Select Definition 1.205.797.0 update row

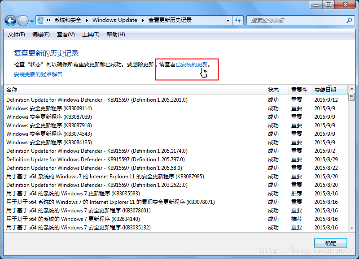(176, 160)
